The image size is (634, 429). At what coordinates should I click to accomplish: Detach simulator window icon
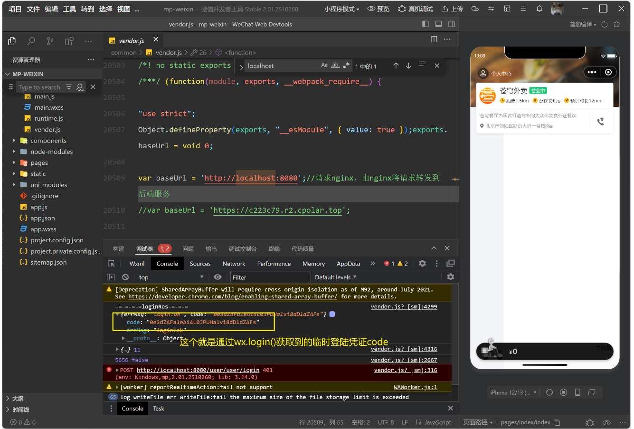pyautogui.click(x=592, y=392)
